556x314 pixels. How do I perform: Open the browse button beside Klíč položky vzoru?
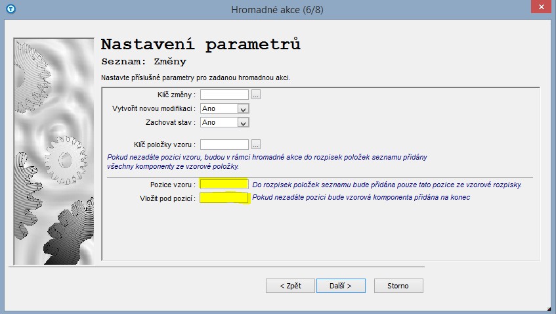click(256, 145)
